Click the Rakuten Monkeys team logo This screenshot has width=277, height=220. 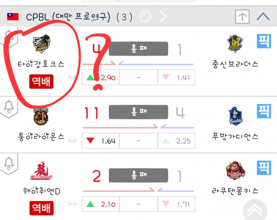(x=235, y=170)
